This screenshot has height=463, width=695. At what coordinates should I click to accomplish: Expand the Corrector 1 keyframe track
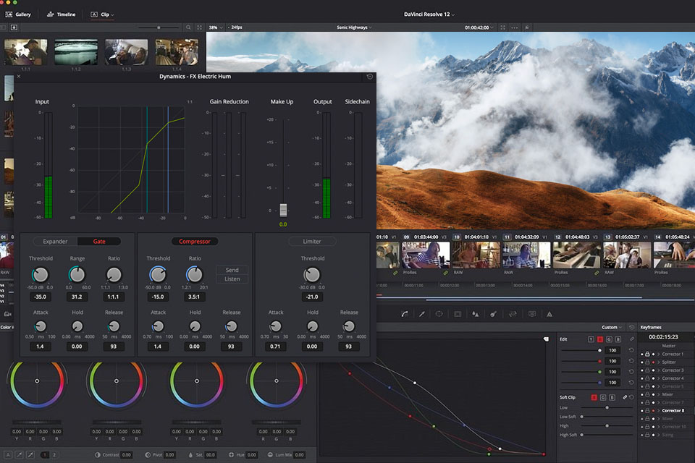coord(658,354)
